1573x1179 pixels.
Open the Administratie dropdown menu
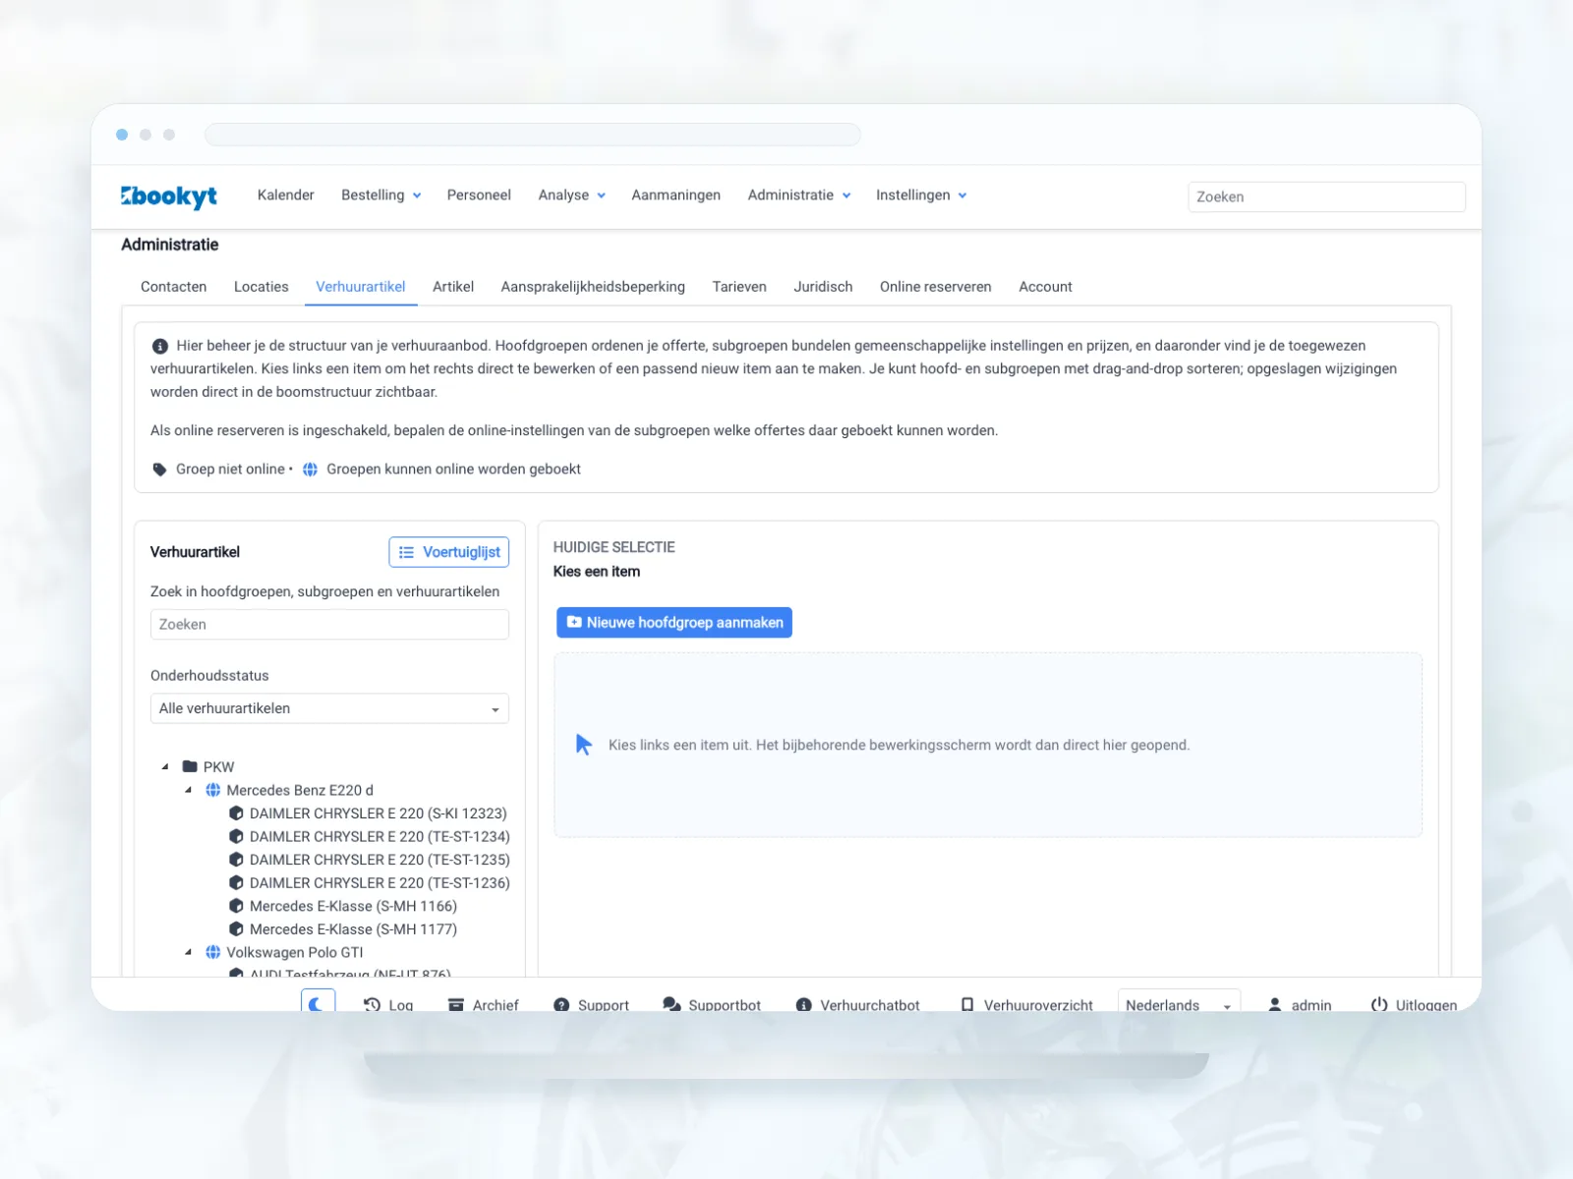[799, 196]
